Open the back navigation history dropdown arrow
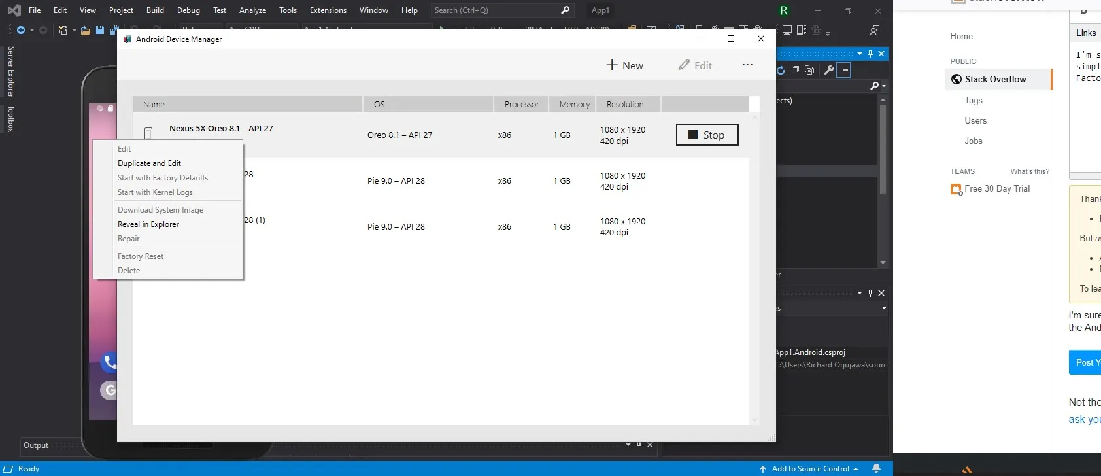1101x476 pixels. 31,31
